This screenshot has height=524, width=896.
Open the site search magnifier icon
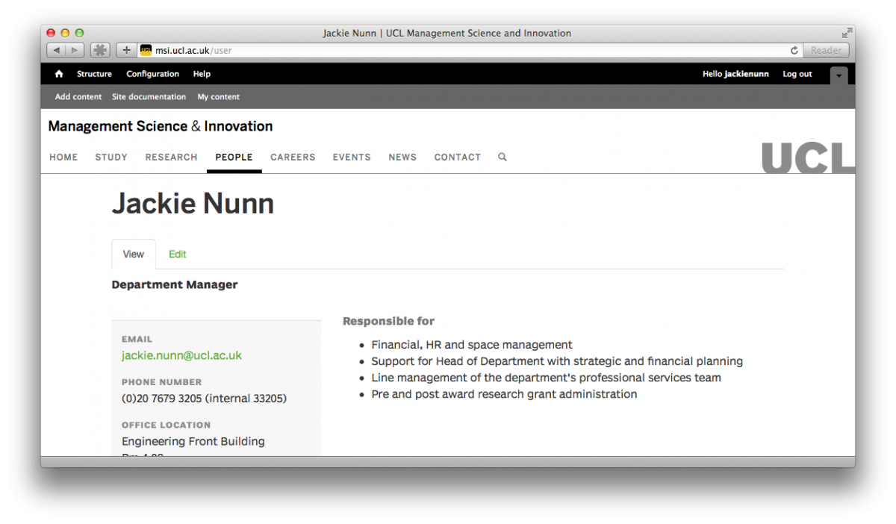point(503,157)
